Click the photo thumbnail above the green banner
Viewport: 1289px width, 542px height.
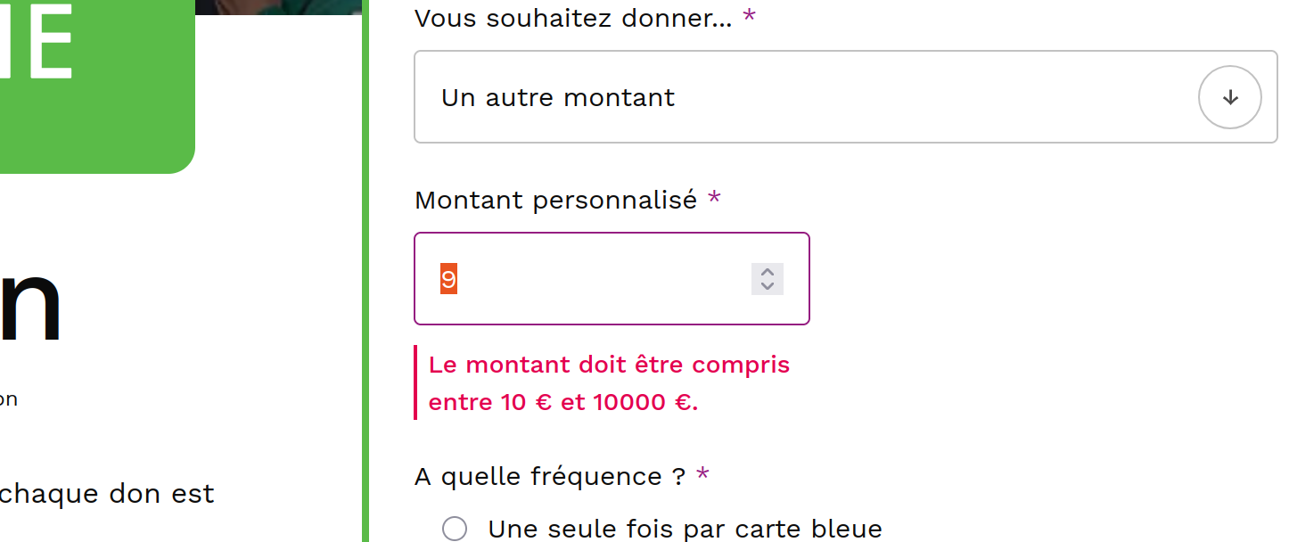point(276,6)
